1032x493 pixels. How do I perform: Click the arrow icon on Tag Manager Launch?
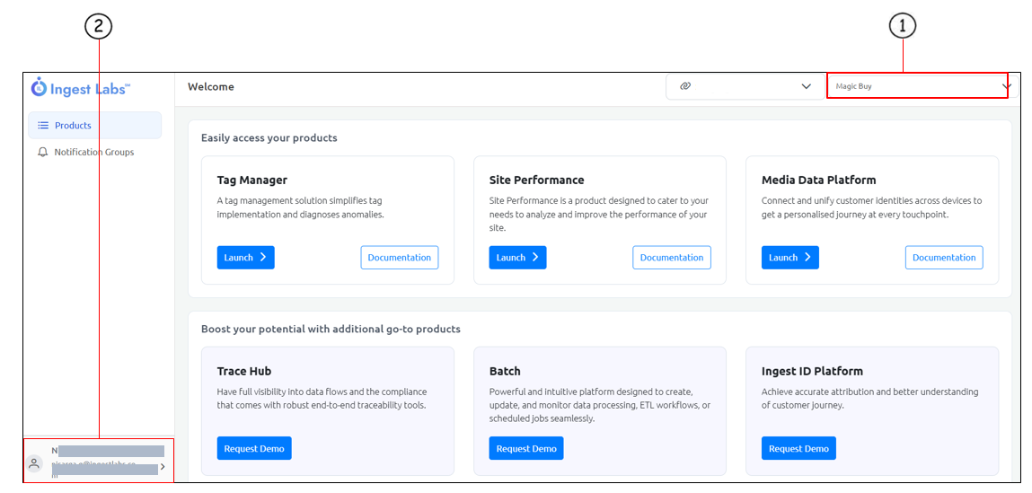(x=263, y=258)
